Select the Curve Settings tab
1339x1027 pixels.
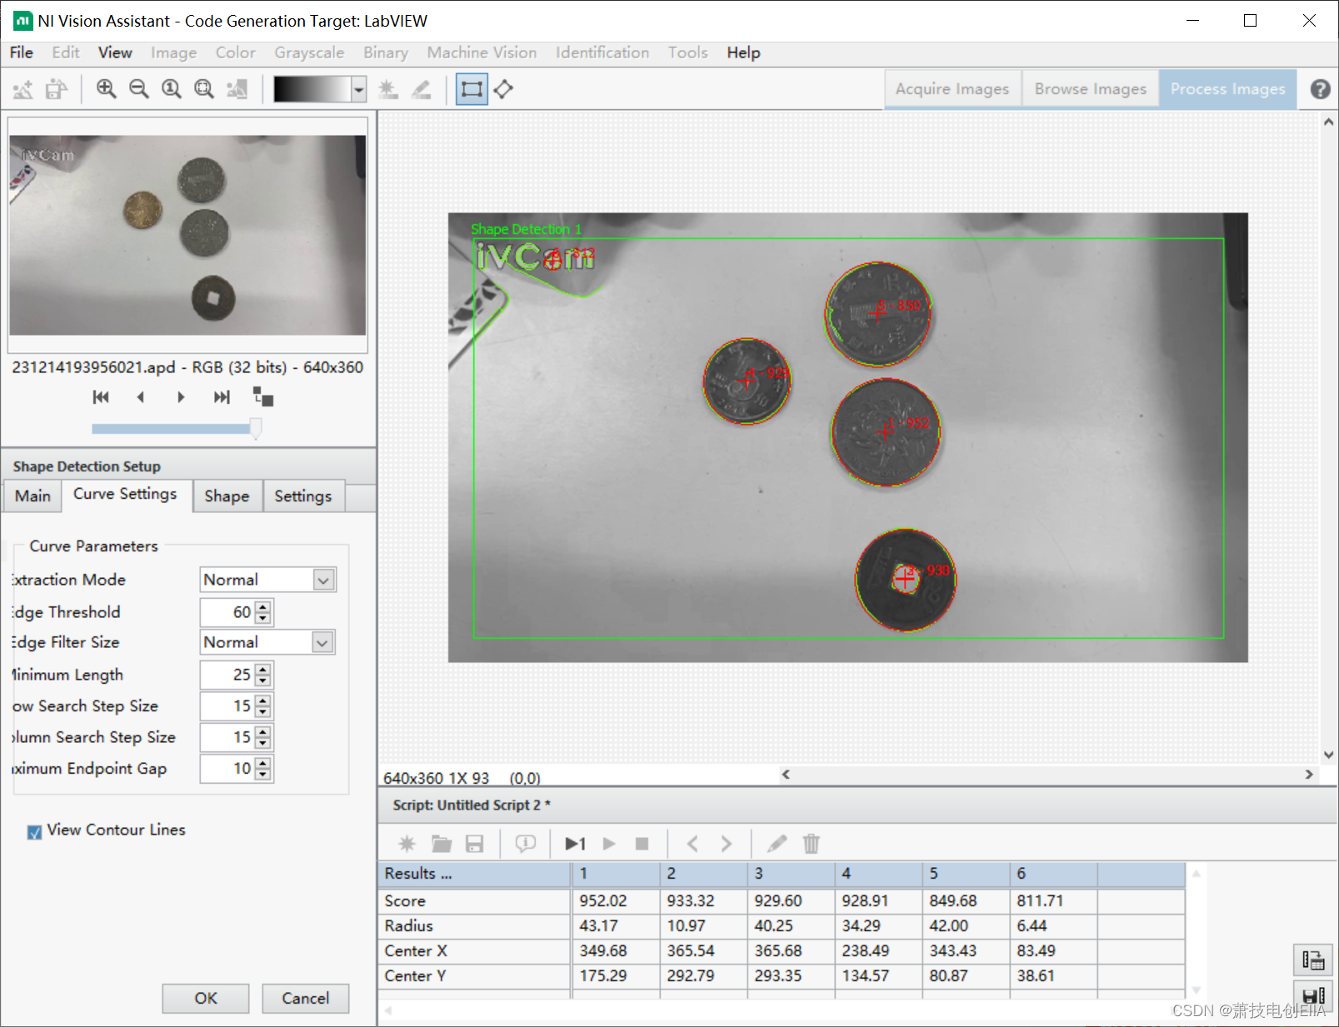coord(125,494)
